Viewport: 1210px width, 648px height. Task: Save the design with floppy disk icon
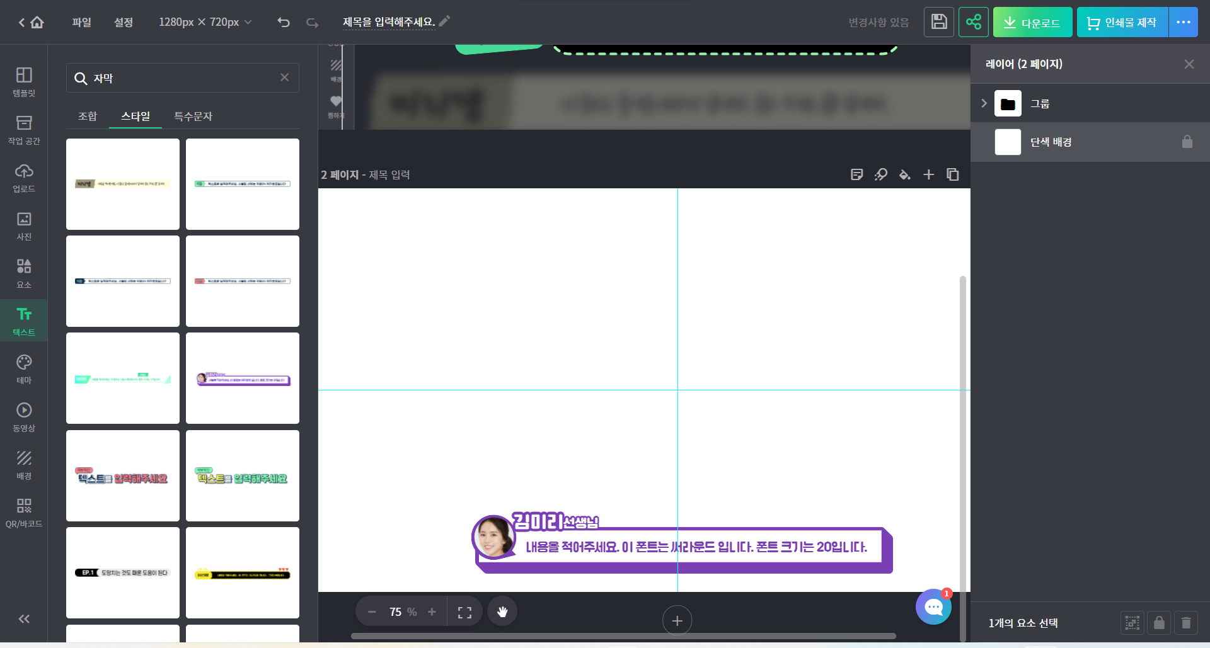[939, 22]
